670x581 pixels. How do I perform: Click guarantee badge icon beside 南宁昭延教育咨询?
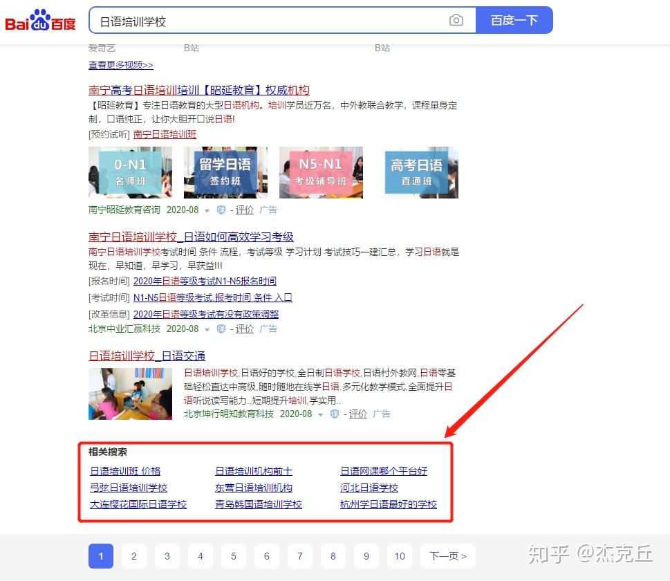pyautogui.click(x=221, y=210)
